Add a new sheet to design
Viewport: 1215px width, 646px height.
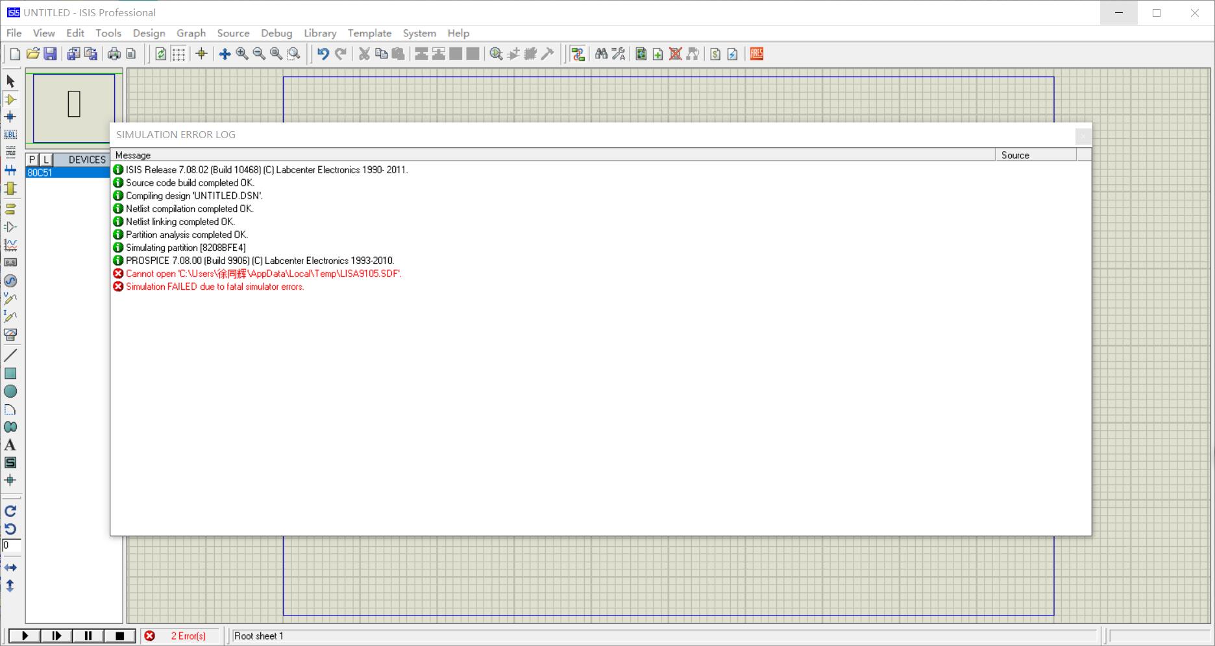coord(657,54)
